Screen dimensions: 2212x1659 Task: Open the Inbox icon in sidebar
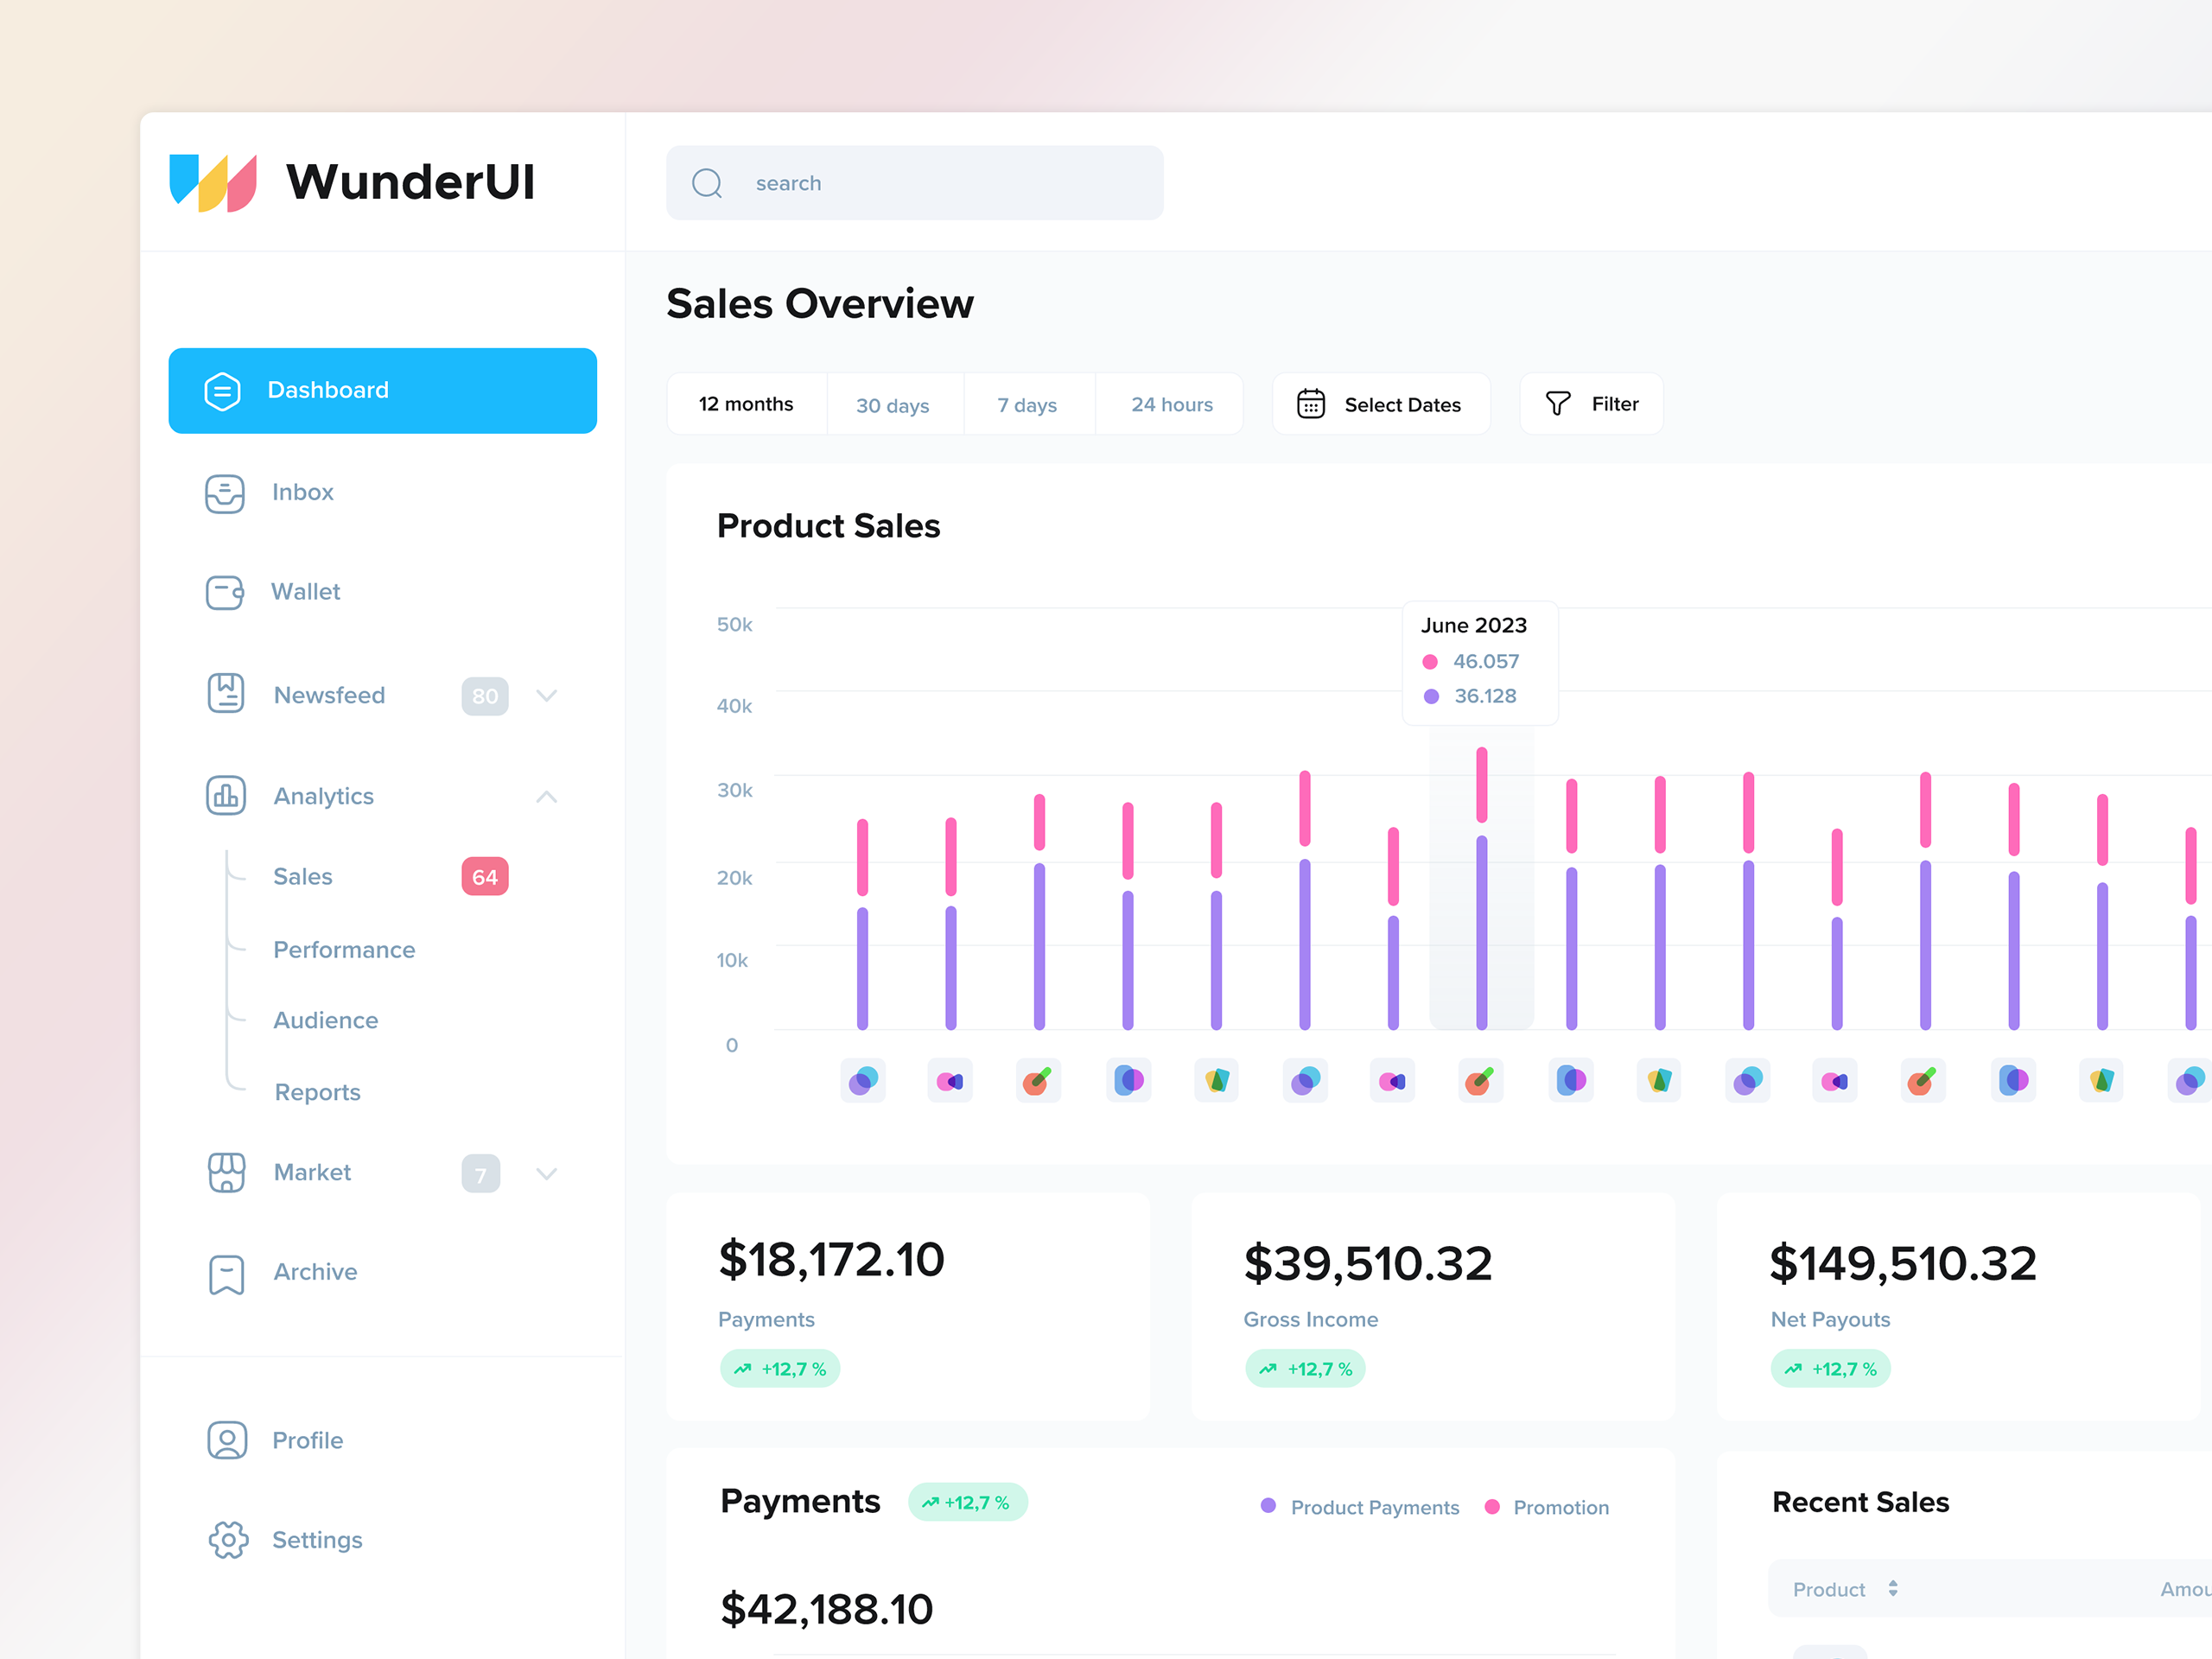point(224,493)
